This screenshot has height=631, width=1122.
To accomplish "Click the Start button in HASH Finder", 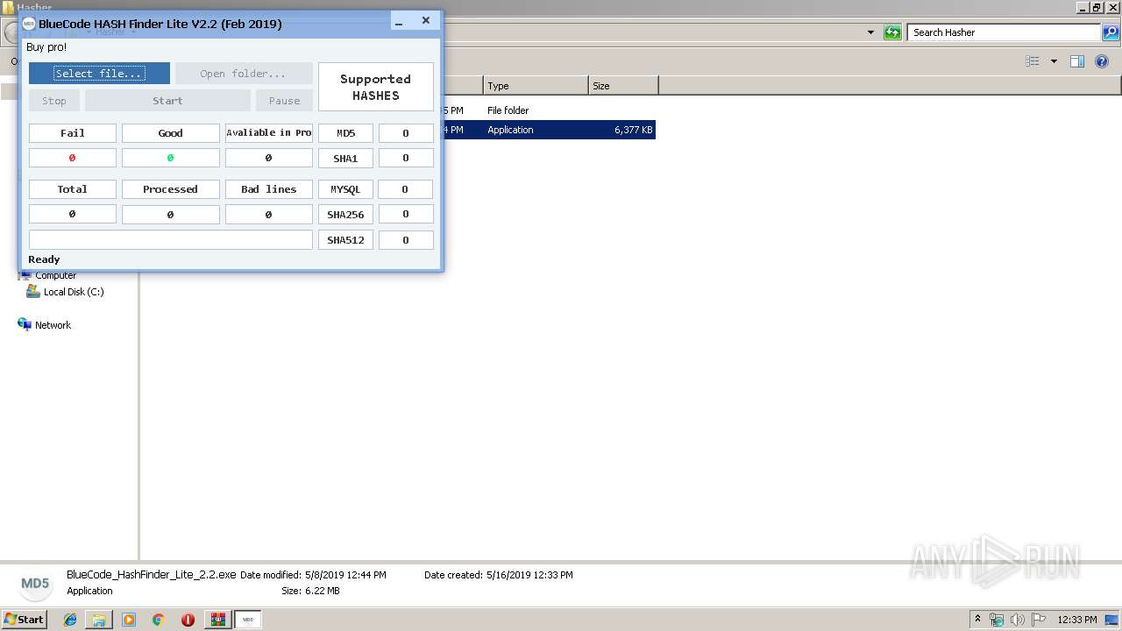I will click(167, 101).
